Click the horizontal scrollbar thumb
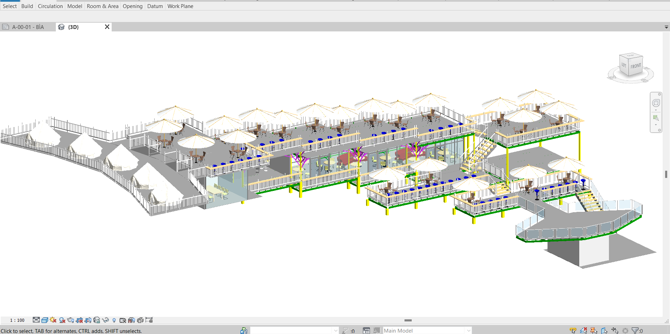 [x=408, y=320]
